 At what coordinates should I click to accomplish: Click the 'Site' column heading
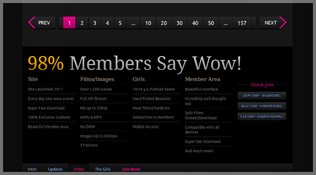pyautogui.click(x=32, y=79)
